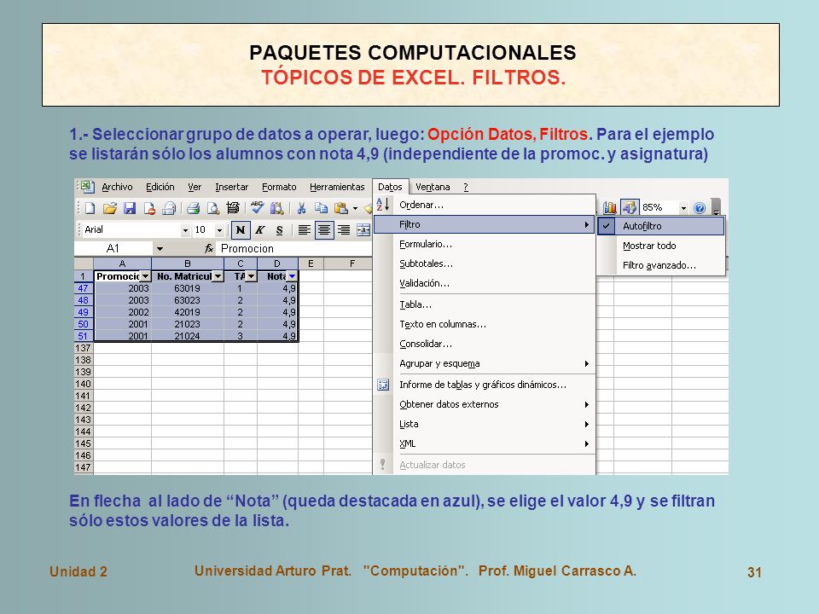819x614 pixels.
Task: Click formula bar containing Promocion
Action: tap(296, 248)
